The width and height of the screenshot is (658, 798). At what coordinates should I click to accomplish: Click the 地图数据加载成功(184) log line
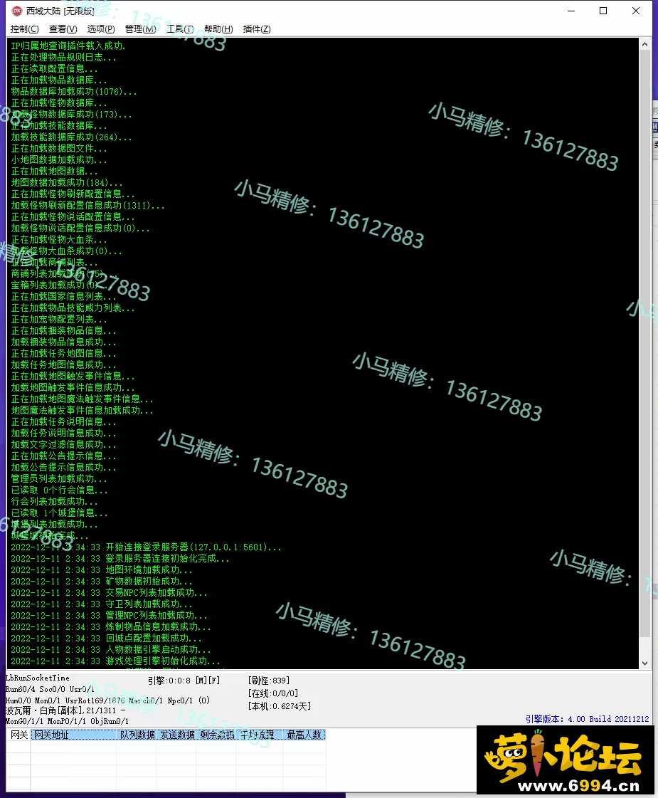(67, 183)
